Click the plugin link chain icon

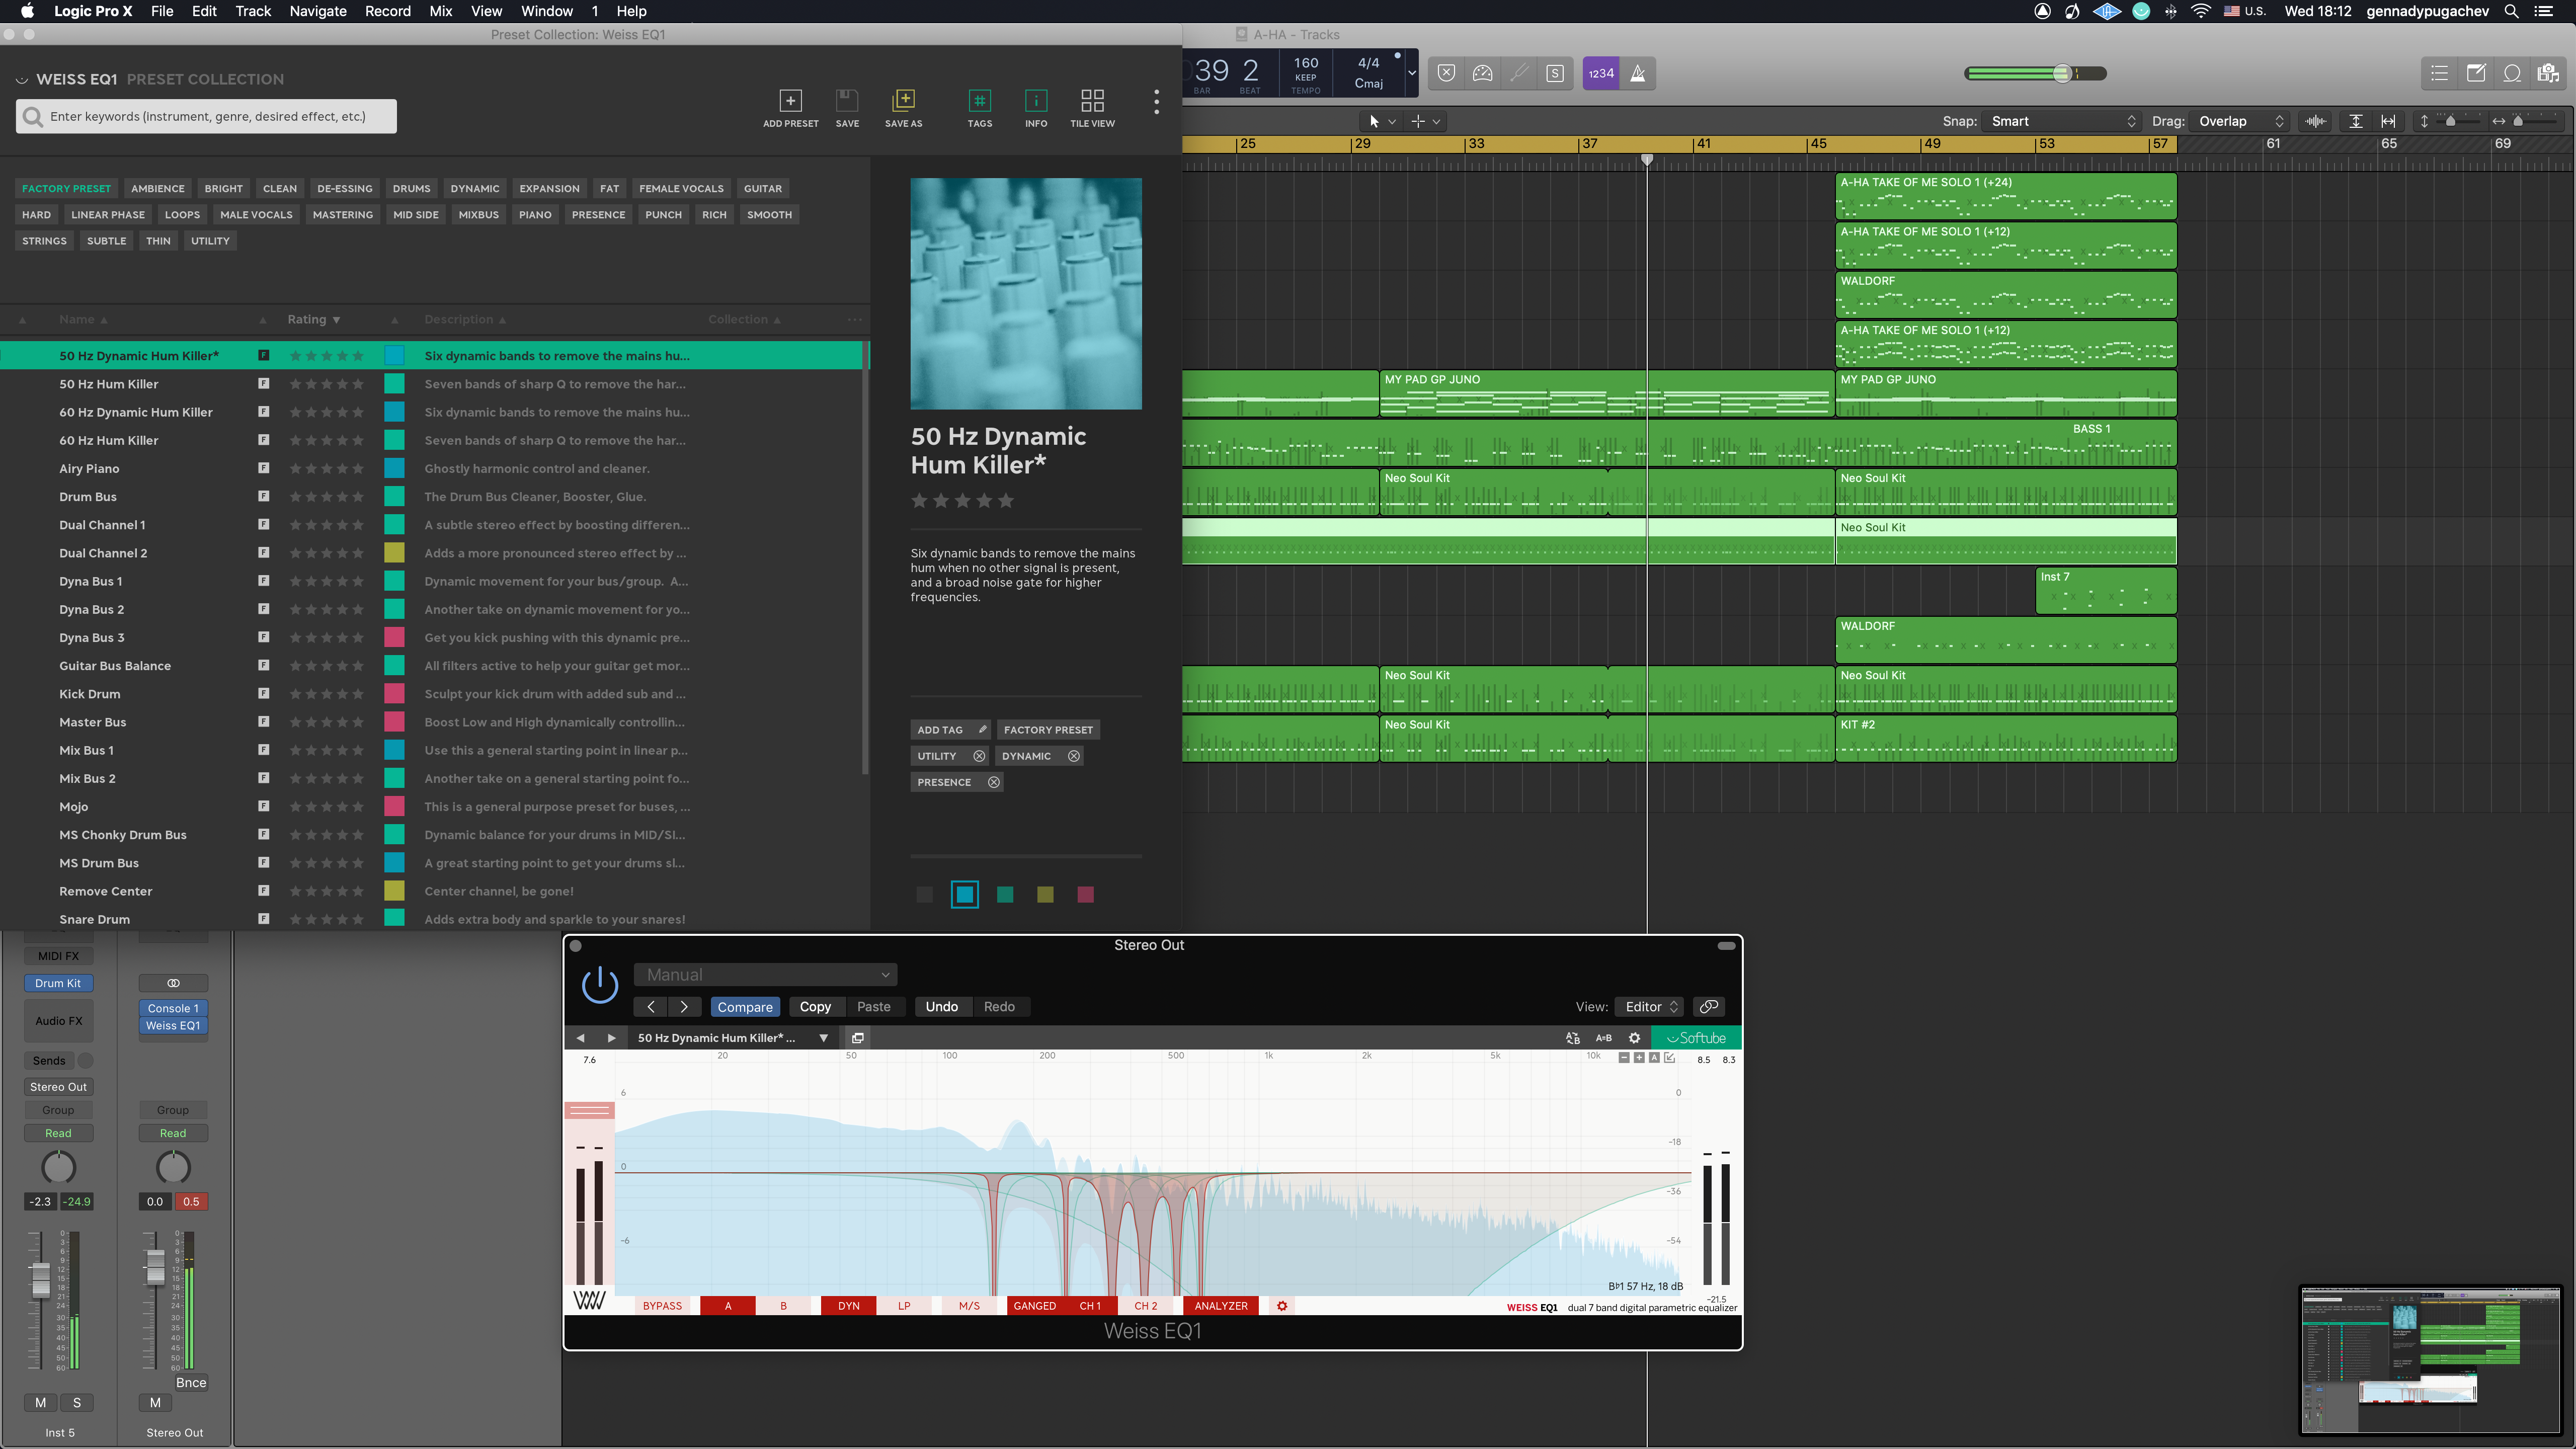pos(1709,1007)
